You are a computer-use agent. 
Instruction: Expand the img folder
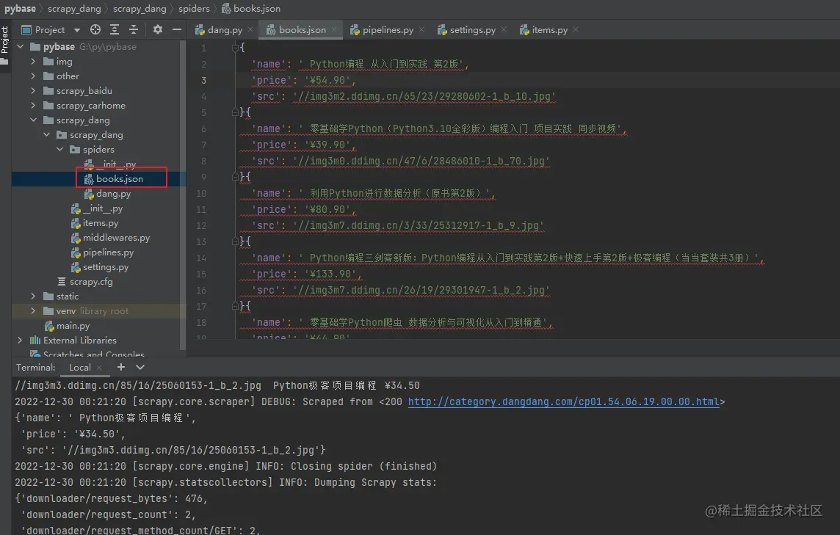[x=33, y=62]
